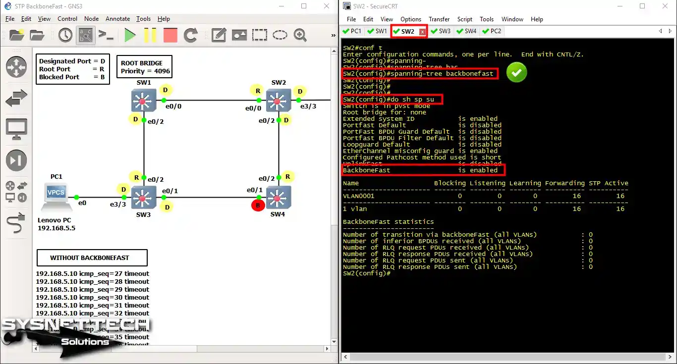Screen dimensions: 677x364
Task: Switch to SW1 session tab
Action: (x=377, y=31)
